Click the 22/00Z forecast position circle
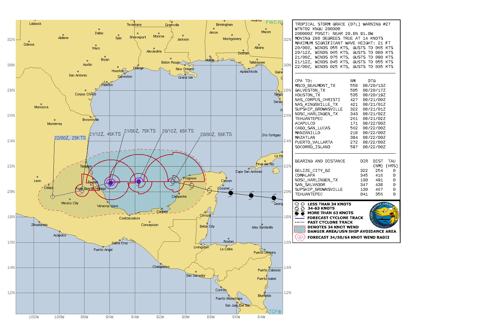Screen dimensions: 493x334 pyautogui.click(x=53, y=197)
